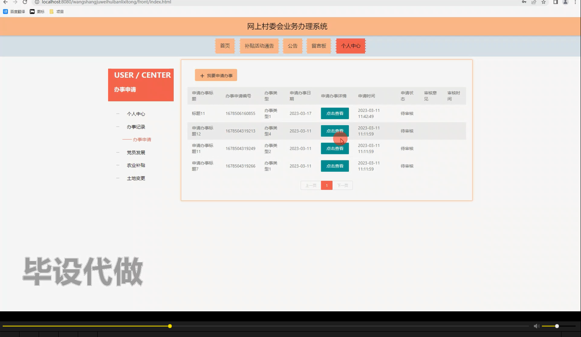Viewport: 581px width, 337px height.
Task: Click application number 1678504319213
Action: (x=240, y=131)
